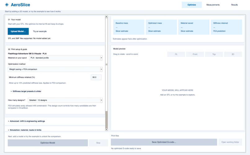The height and width of the screenshot is (155, 250).
Task: Open the Optimization method dropdown
Action: point(55,69)
